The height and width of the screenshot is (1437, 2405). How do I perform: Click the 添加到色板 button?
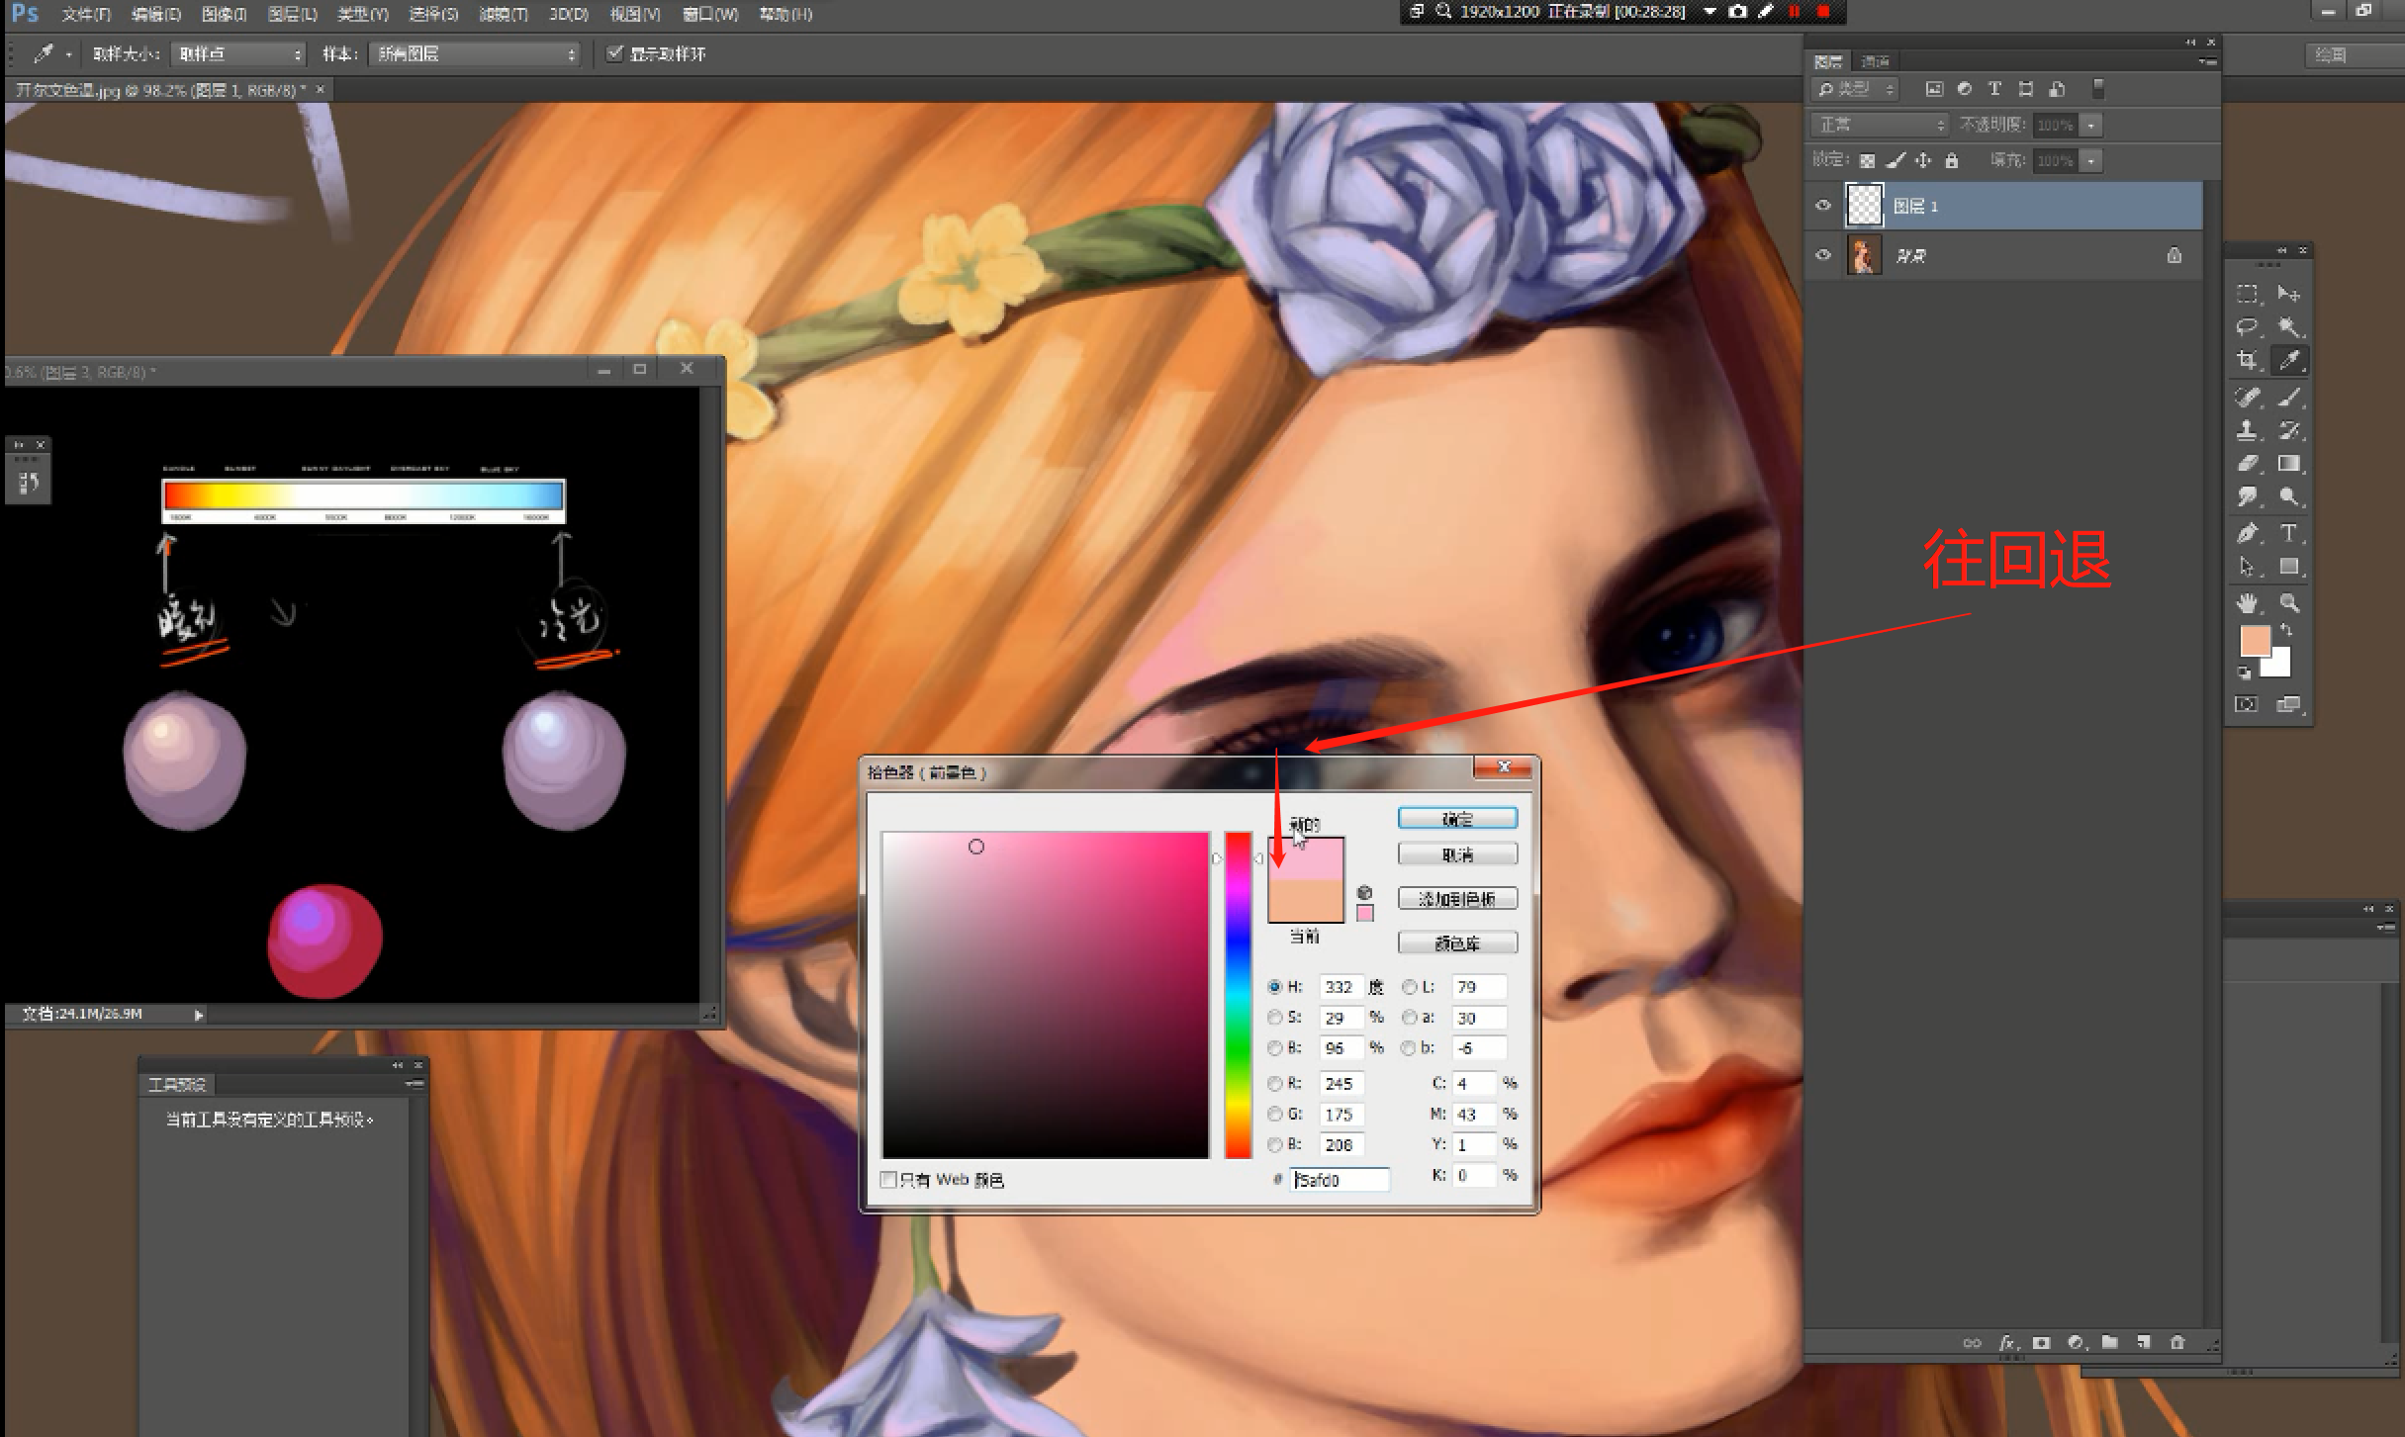[1456, 898]
